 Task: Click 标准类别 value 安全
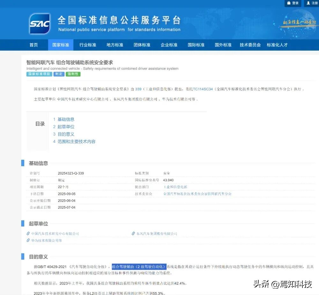167,173
